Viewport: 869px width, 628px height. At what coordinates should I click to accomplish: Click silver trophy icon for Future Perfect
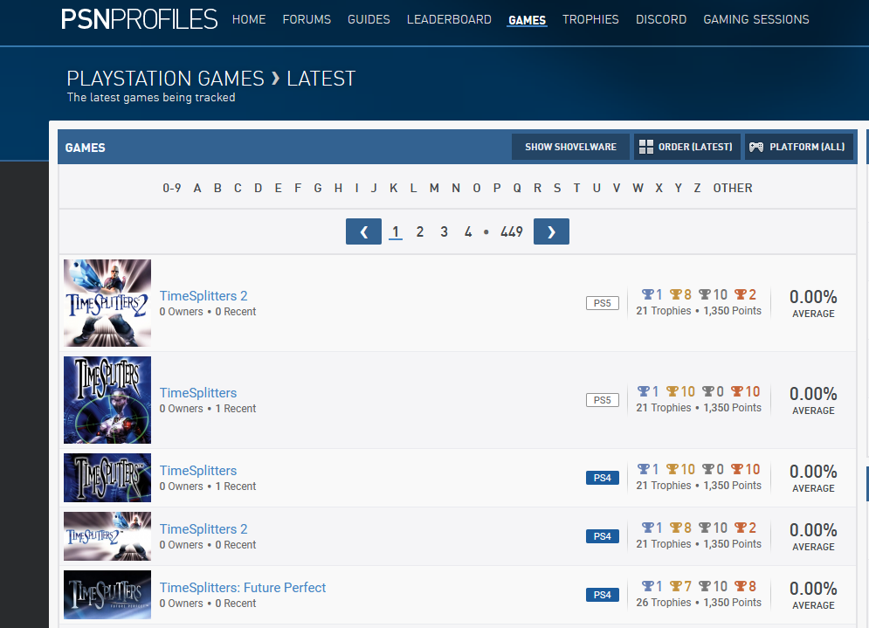(x=705, y=586)
